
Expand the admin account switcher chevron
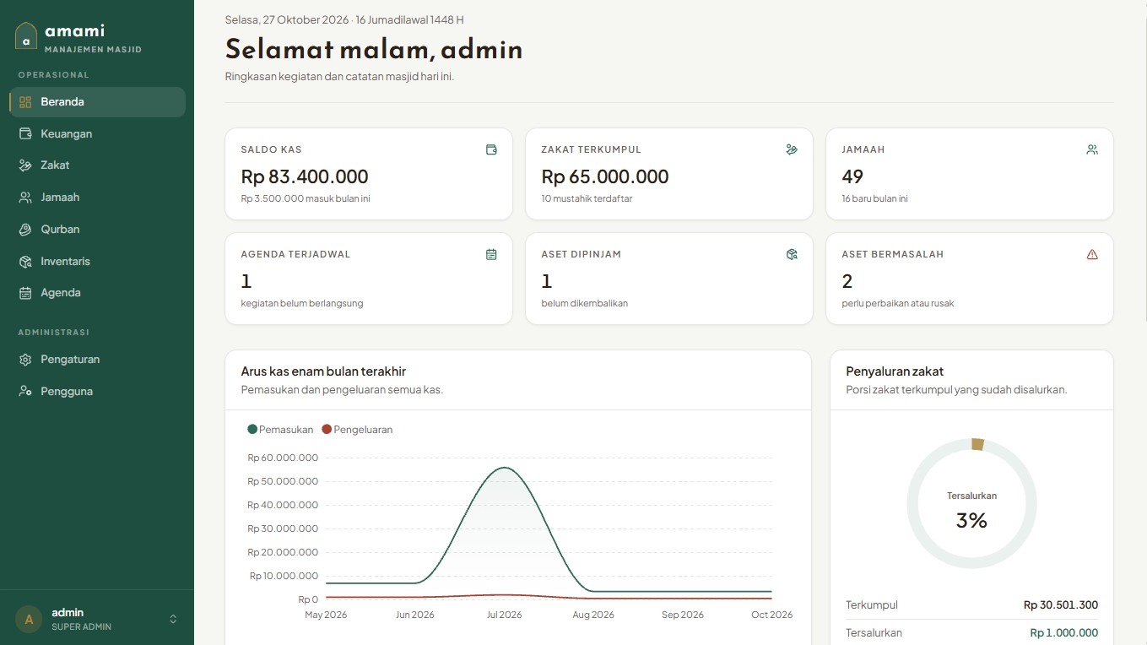click(x=173, y=619)
